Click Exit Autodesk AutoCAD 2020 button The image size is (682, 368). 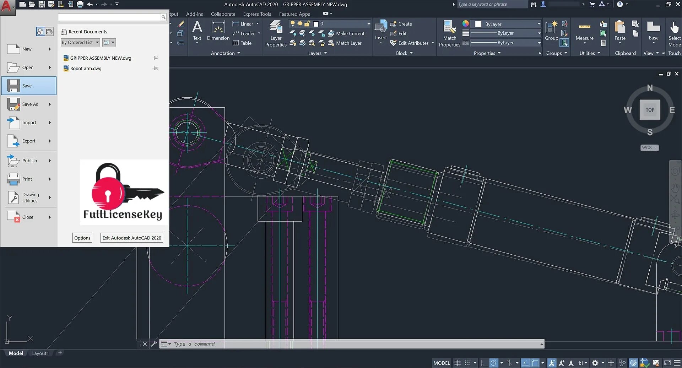tap(132, 238)
